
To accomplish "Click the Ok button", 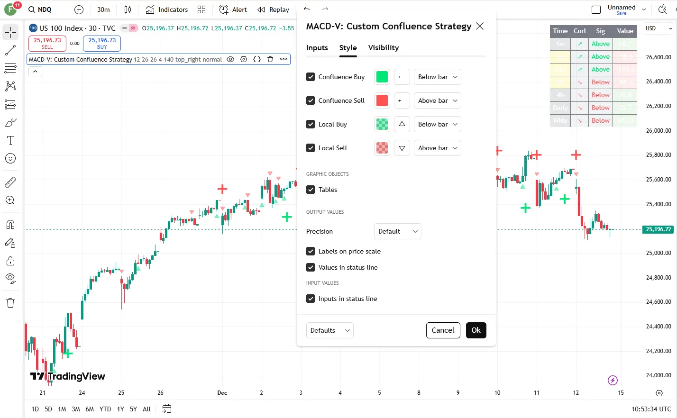I will (x=476, y=330).
